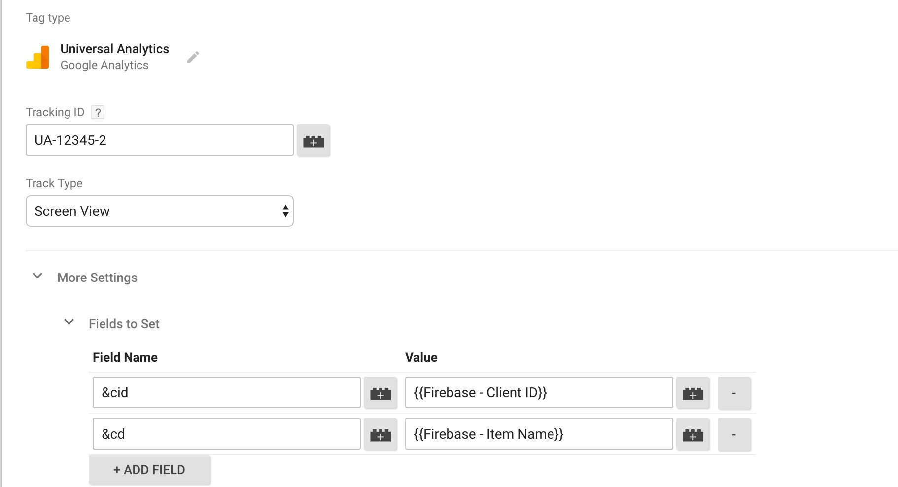This screenshot has height=487, width=898.
Task: Edit the &cd field name input
Action: tap(227, 434)
